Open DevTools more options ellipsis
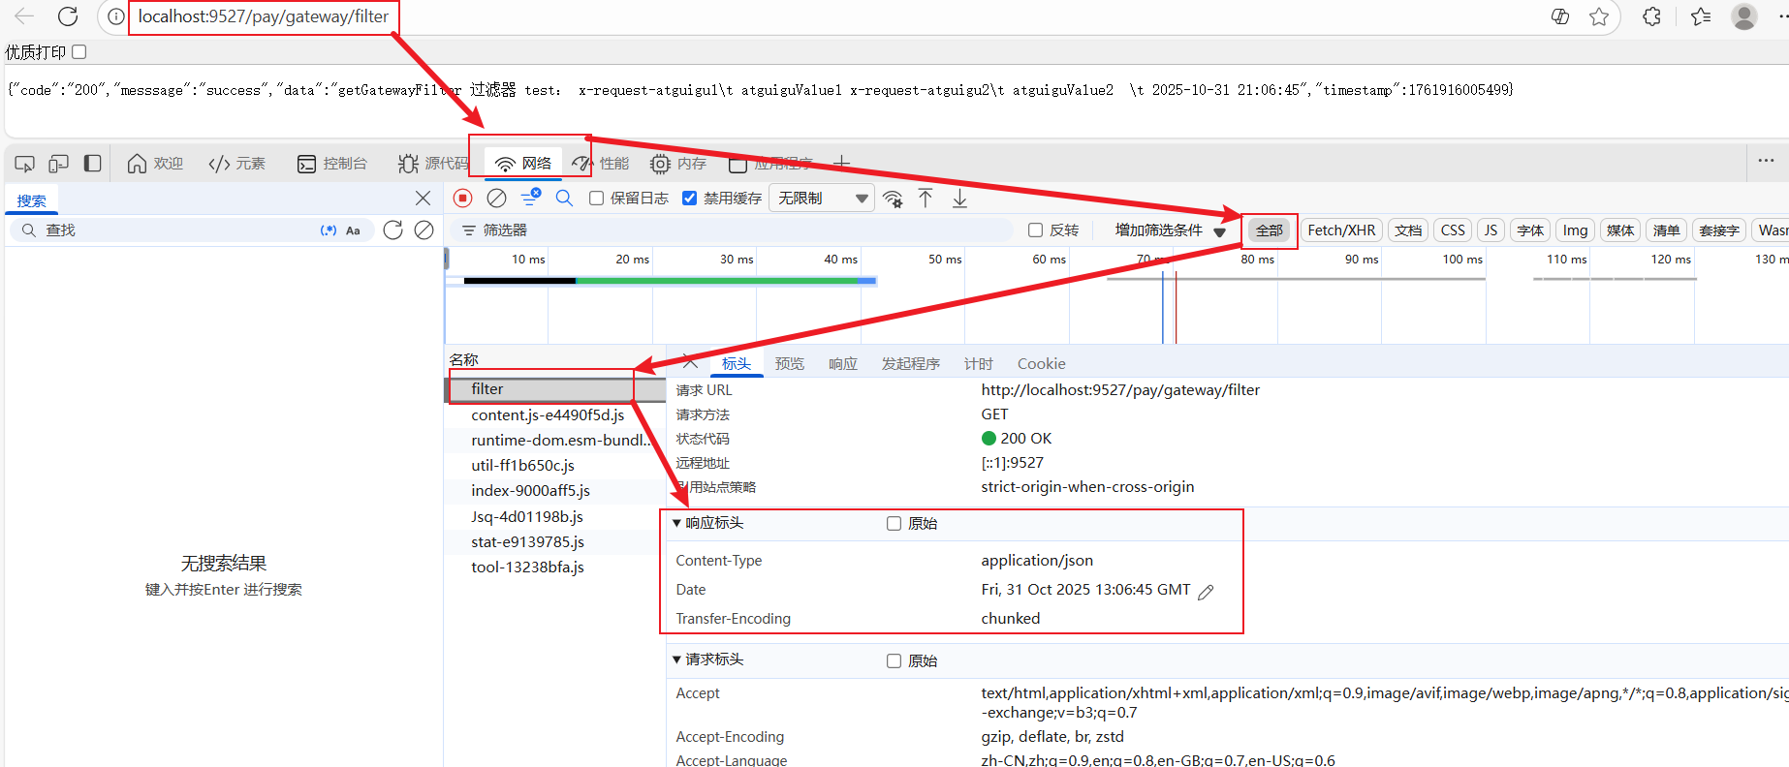The height and width of the screenshot is (767, 1789). pos(1766,161)
